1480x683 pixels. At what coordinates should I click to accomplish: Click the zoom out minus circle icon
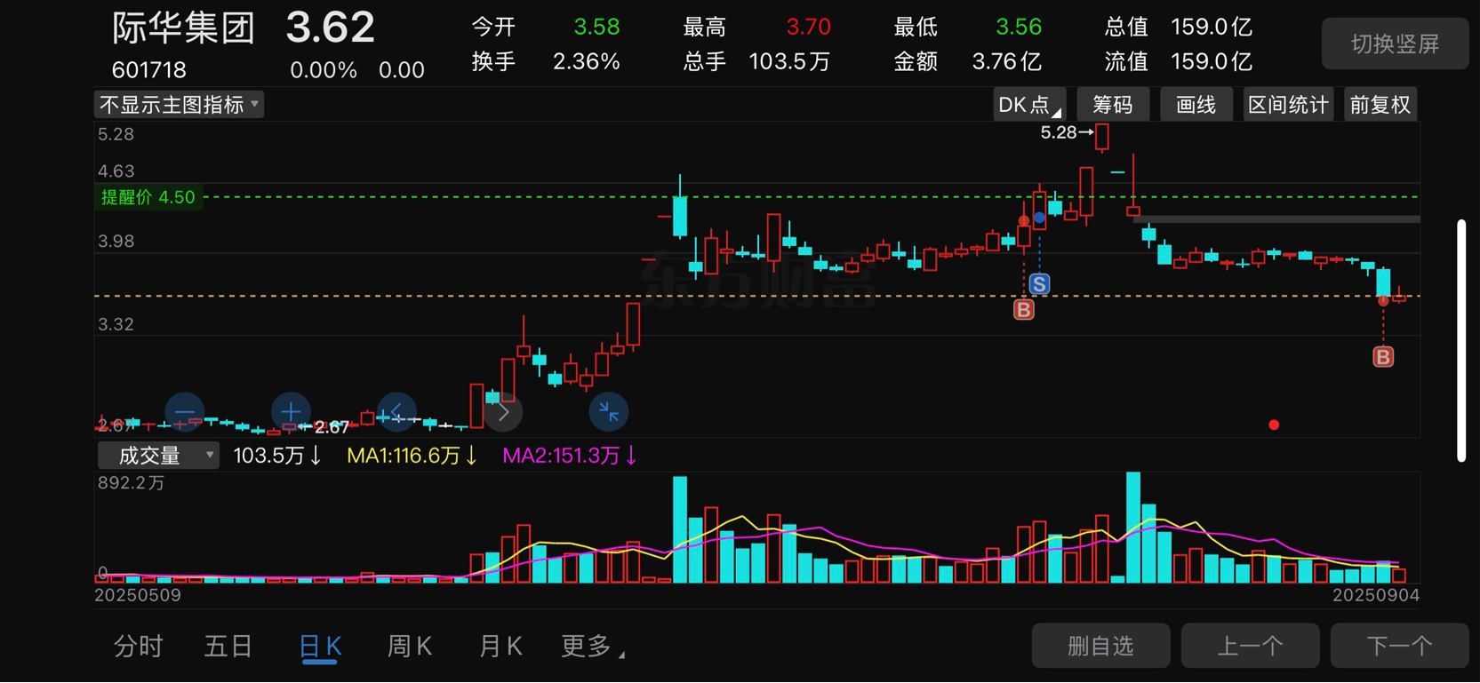click(x=185, y=412)
